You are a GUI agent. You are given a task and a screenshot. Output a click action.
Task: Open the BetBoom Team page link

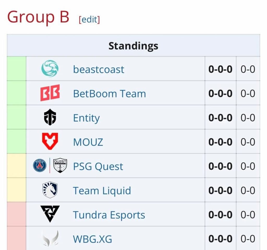[x=109, y=93]
